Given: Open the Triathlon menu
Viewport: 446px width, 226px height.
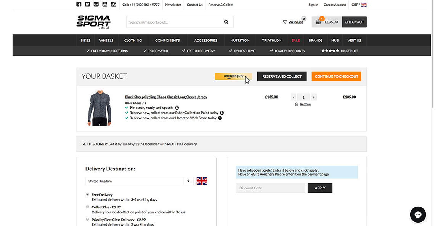Looking at the screenshot, I should click(272, 40).
